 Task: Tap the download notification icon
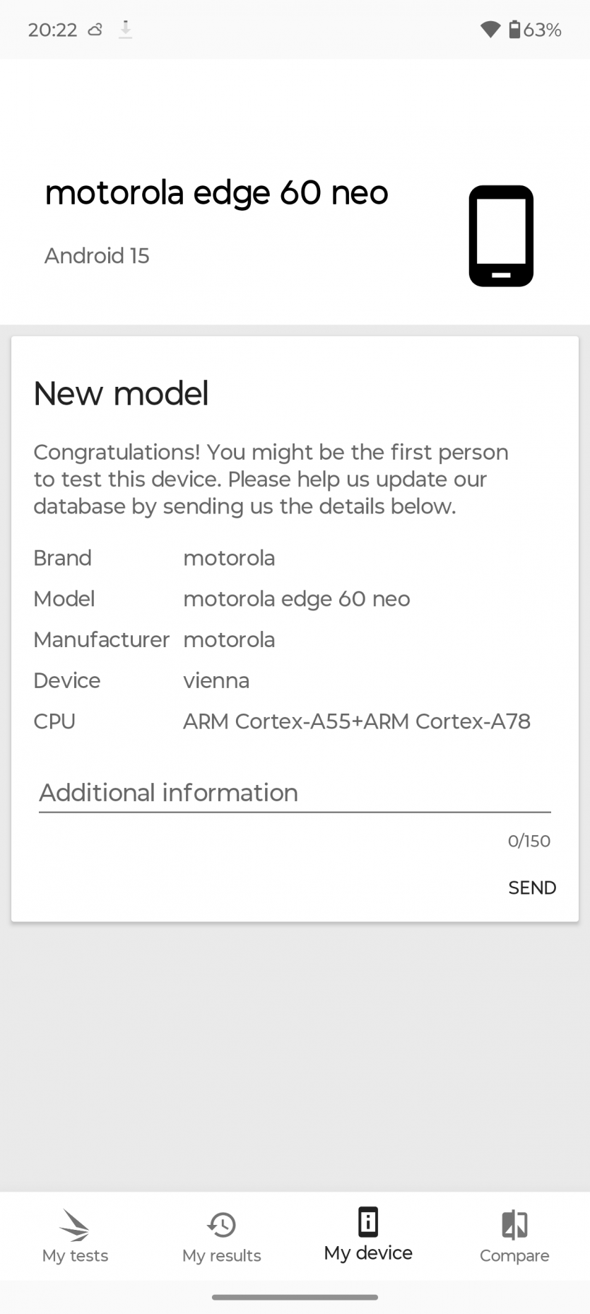click(x=125, y=30)
